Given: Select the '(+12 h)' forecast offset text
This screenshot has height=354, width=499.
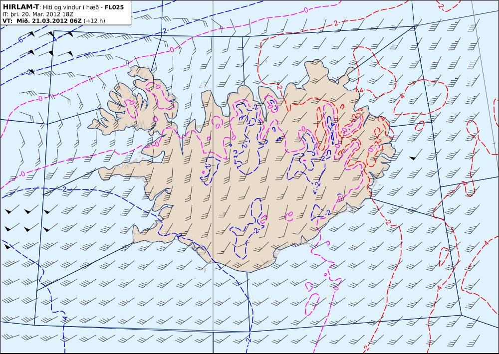Looking at the screenshot, I should pyautogui.click(x=94, y=21).
